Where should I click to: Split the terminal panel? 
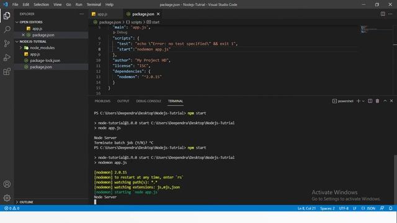370,101
